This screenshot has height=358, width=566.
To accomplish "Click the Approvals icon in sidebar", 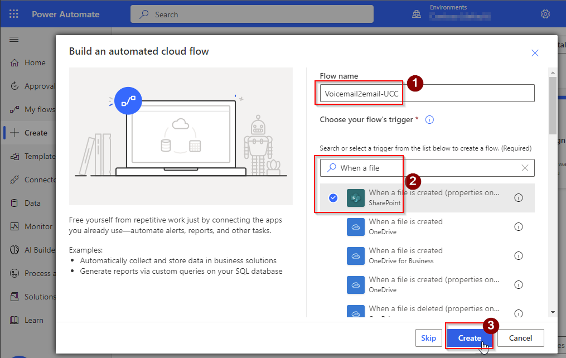I will (14, 86).
